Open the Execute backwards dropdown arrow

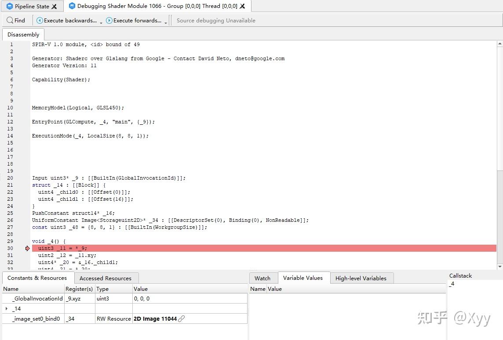click(x=101, y=22)
